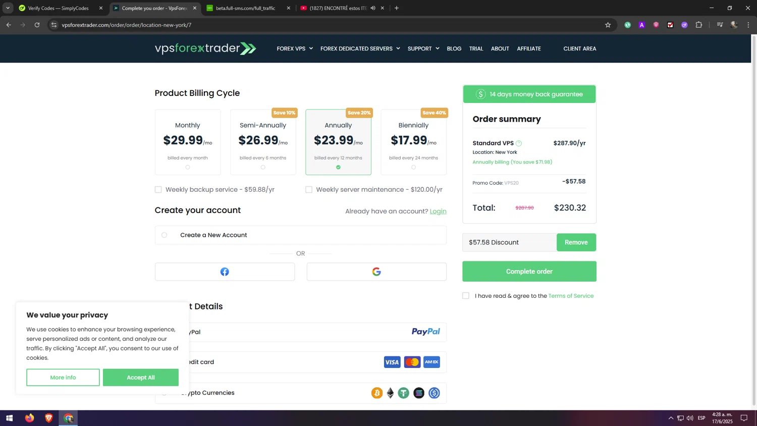This screenshot has width=757, height=426.
Task: Open the TRIAL page
Action: (x=476, y=48)
